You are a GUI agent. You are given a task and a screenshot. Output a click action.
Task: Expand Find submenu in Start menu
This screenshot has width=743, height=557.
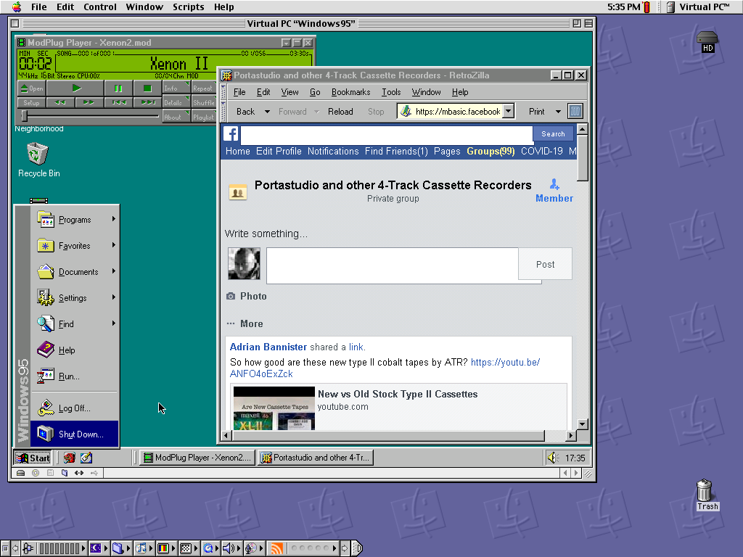(75, 323)
